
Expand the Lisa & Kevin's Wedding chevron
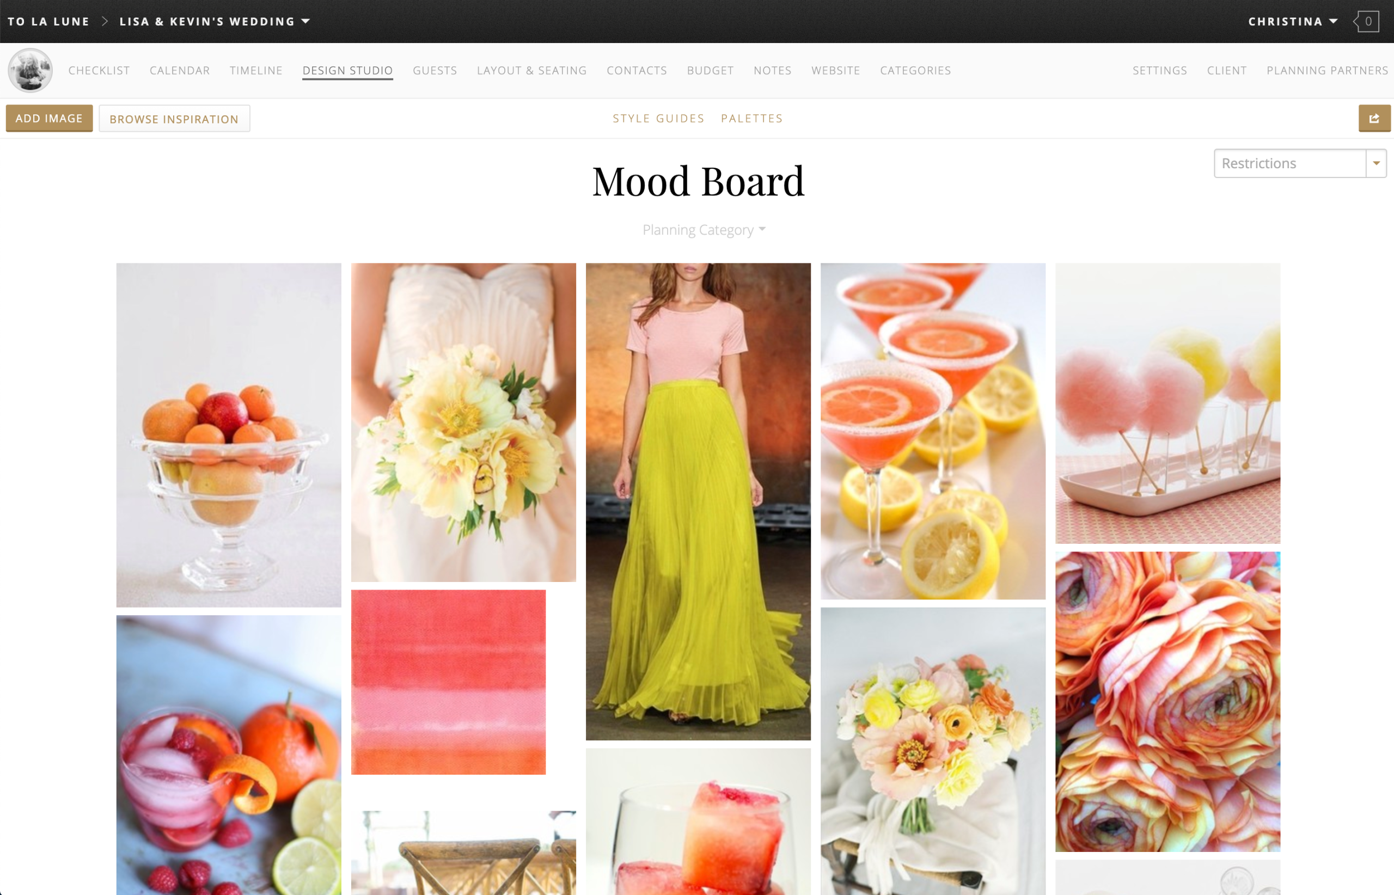pyautogui.click(x=306, y=21)
